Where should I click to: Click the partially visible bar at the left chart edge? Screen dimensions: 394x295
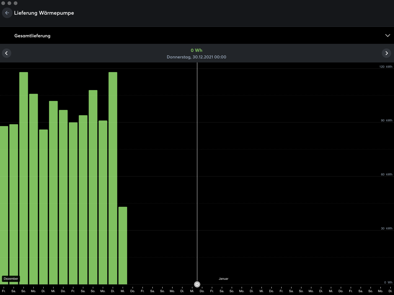(4, 205)
